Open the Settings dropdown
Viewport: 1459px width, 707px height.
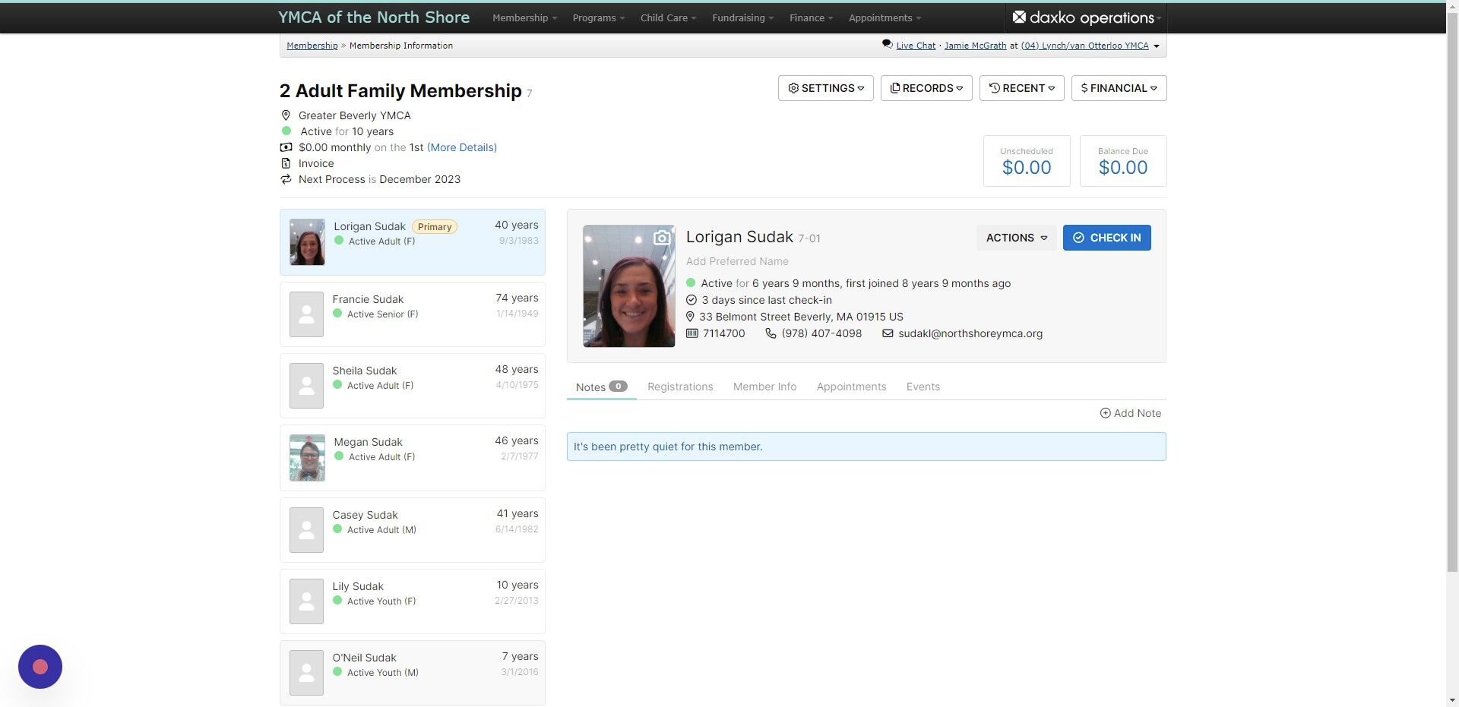(x=826, y=88)
